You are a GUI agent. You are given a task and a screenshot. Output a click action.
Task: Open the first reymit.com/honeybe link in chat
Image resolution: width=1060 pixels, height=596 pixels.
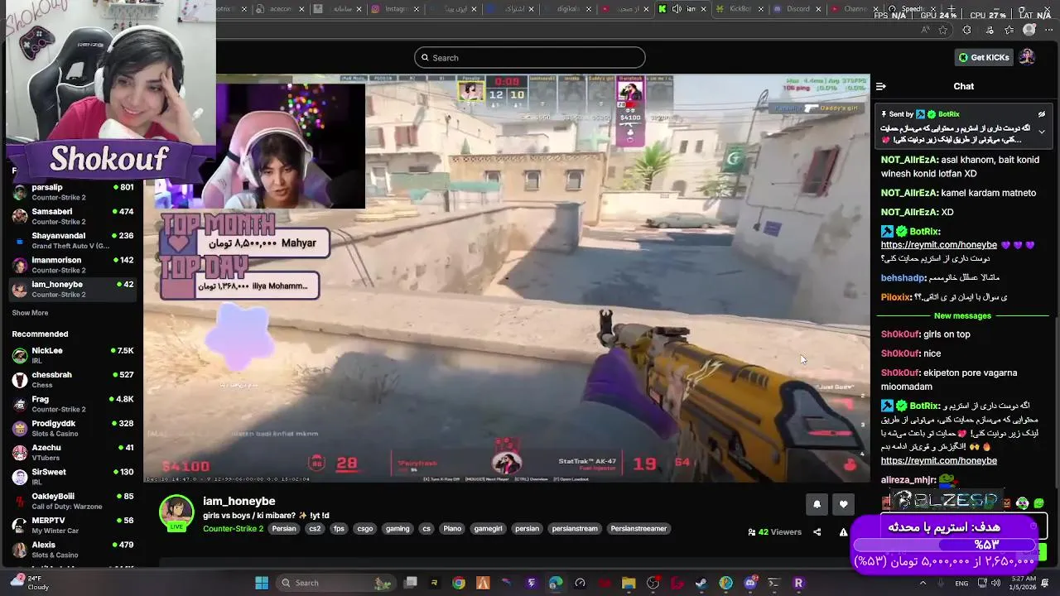click(938, 245)
